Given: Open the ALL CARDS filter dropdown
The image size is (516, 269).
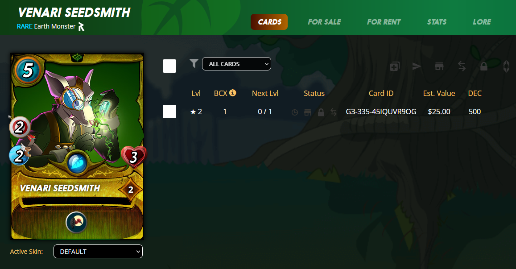Looking at the screenshot, I should [236, 64].
